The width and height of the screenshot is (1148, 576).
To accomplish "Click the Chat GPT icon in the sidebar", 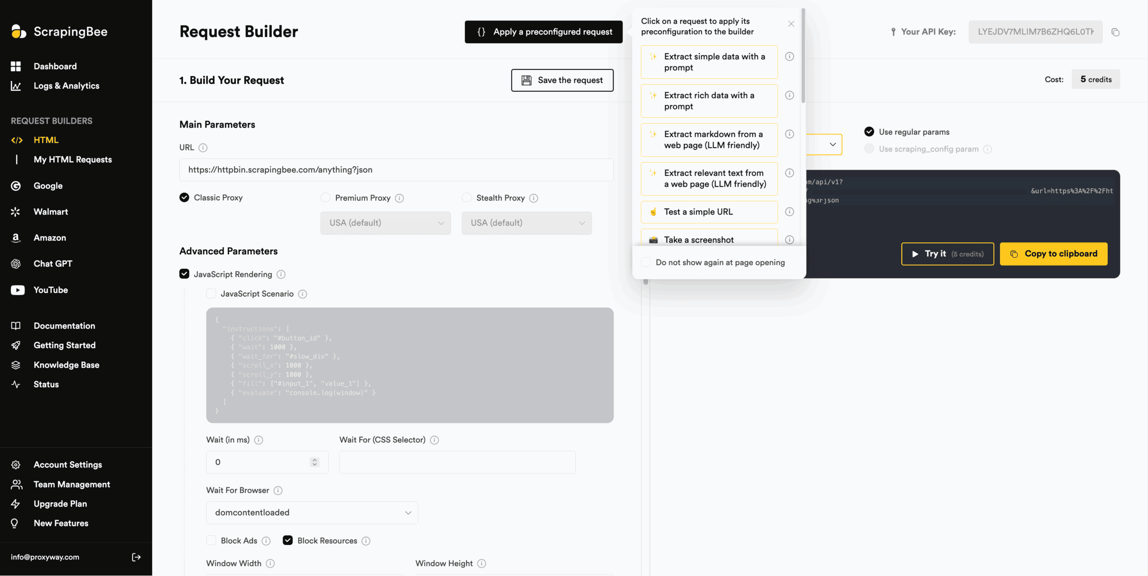I will (x=16, y=264).
